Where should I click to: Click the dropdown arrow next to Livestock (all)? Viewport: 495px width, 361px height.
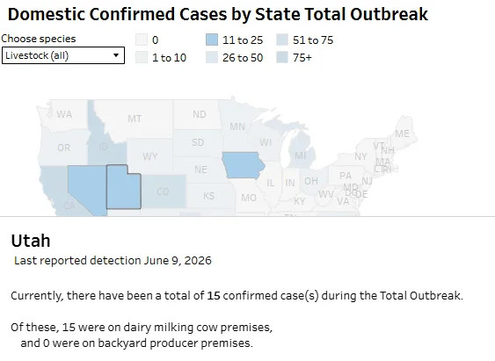pos(116,55)
